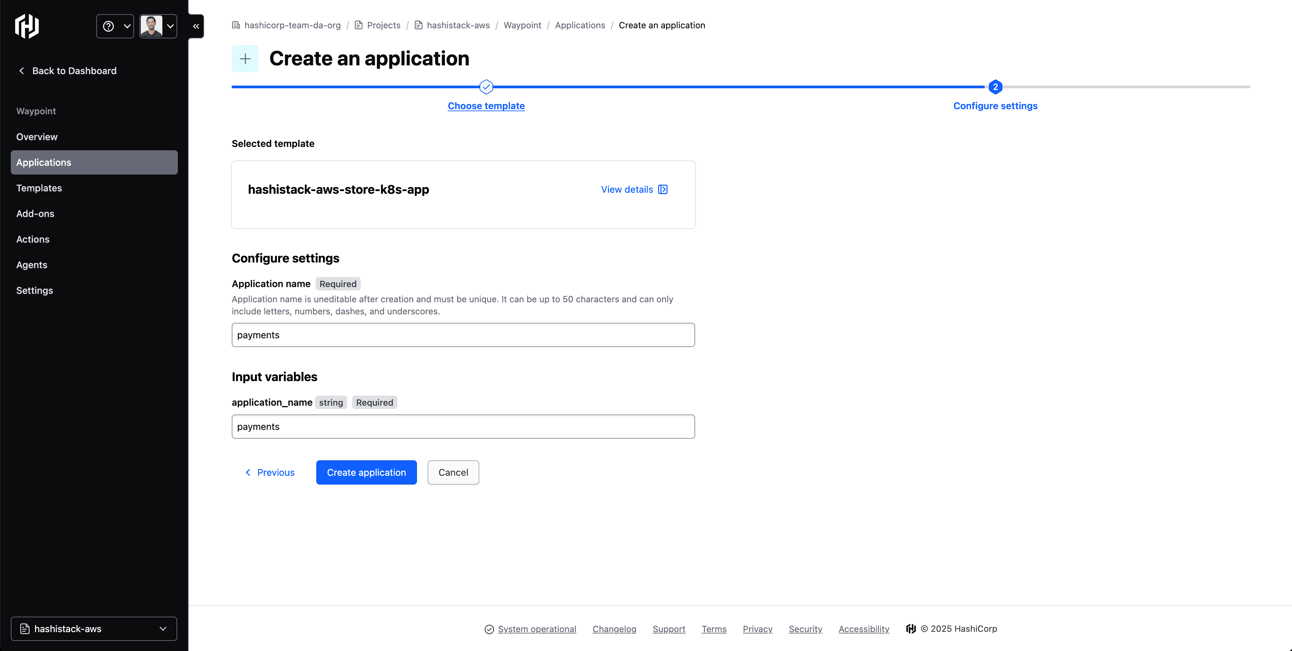Screen dimensions: 1292x651
Task: Open the help menu dropdown
Action: (115, 26)
